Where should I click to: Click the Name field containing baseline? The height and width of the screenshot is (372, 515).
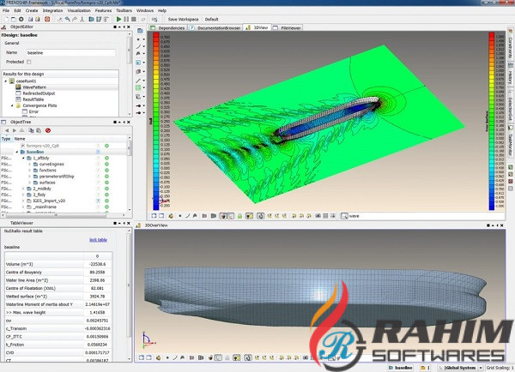(x=70, y=53)
